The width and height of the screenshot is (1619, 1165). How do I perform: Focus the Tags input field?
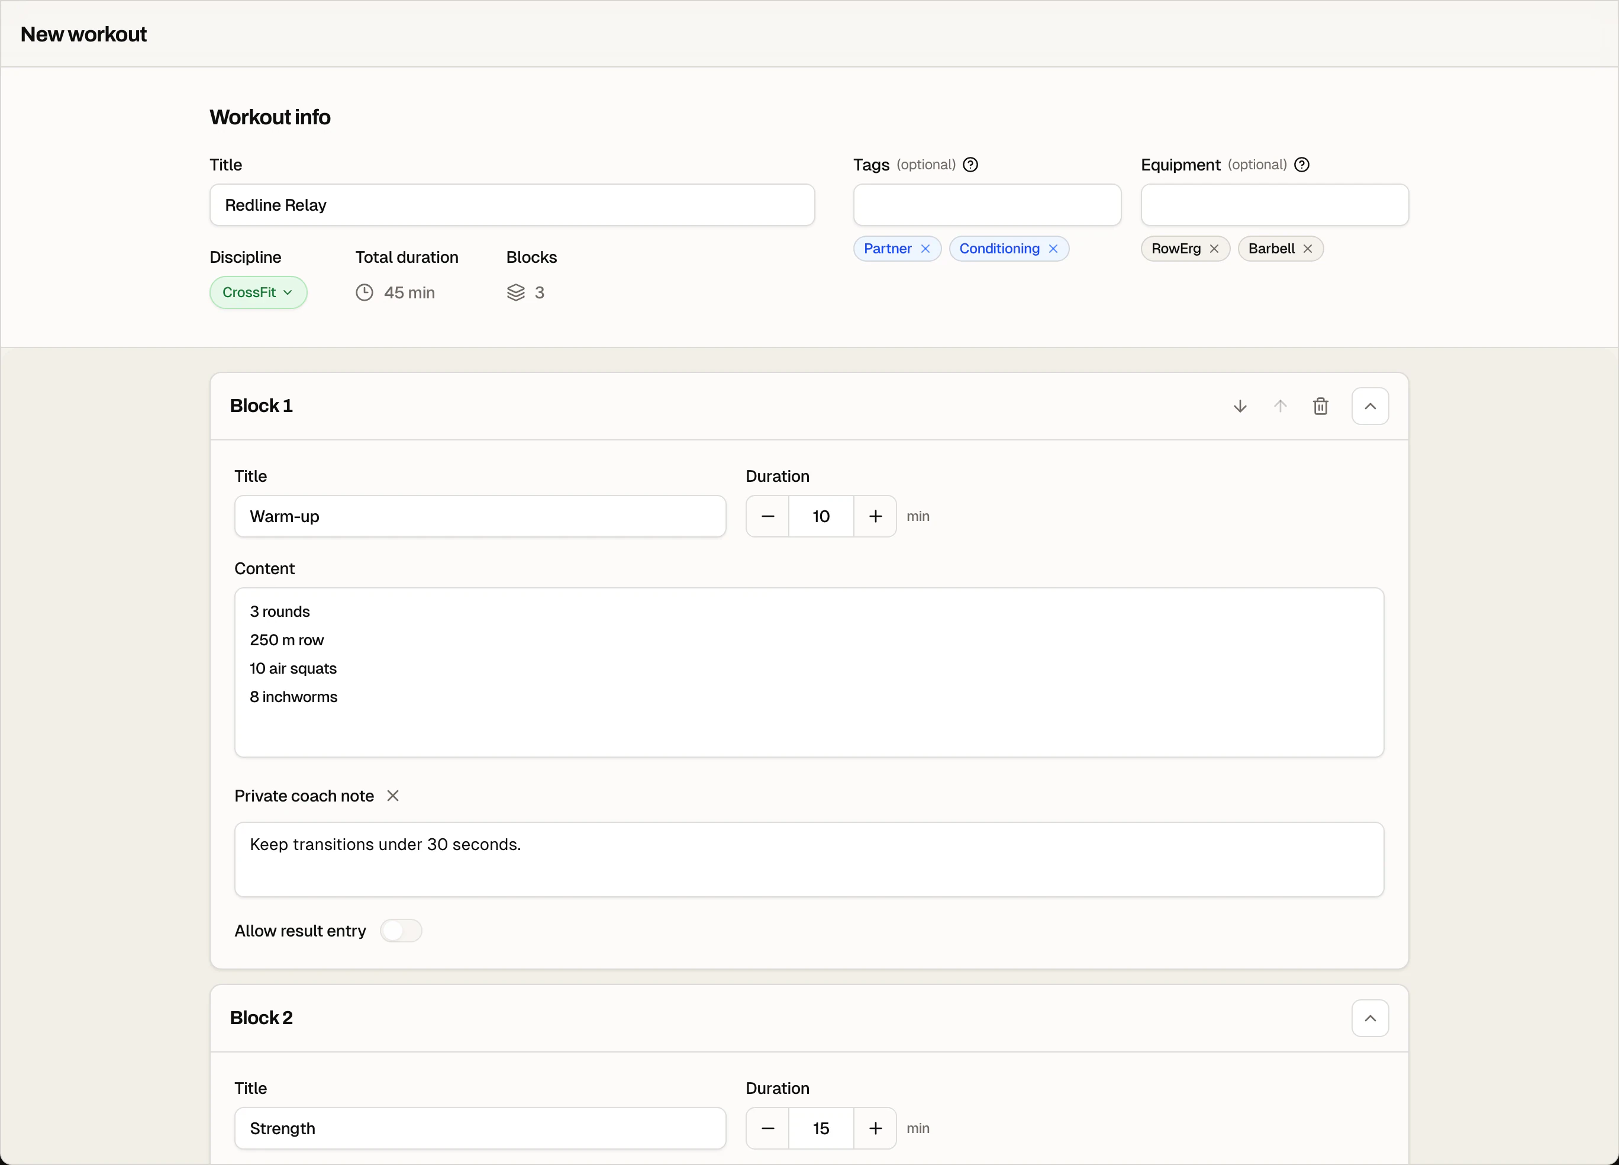(x=987, y=205)
